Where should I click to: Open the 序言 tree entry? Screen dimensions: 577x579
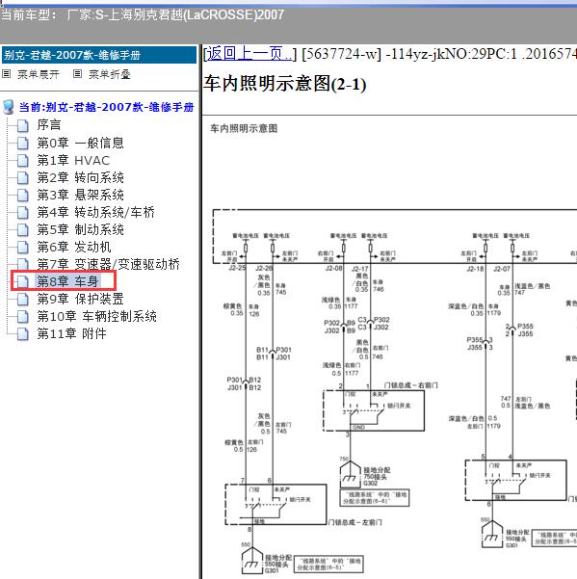[x=49, y=125]
